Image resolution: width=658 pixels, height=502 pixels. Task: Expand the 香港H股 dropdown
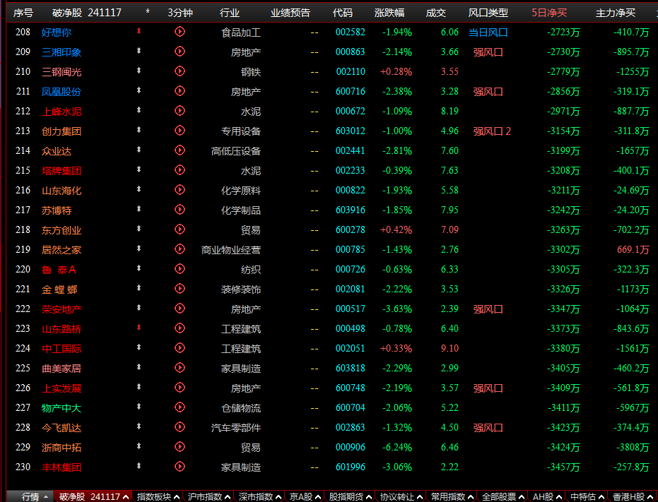(x=628, y=496)
